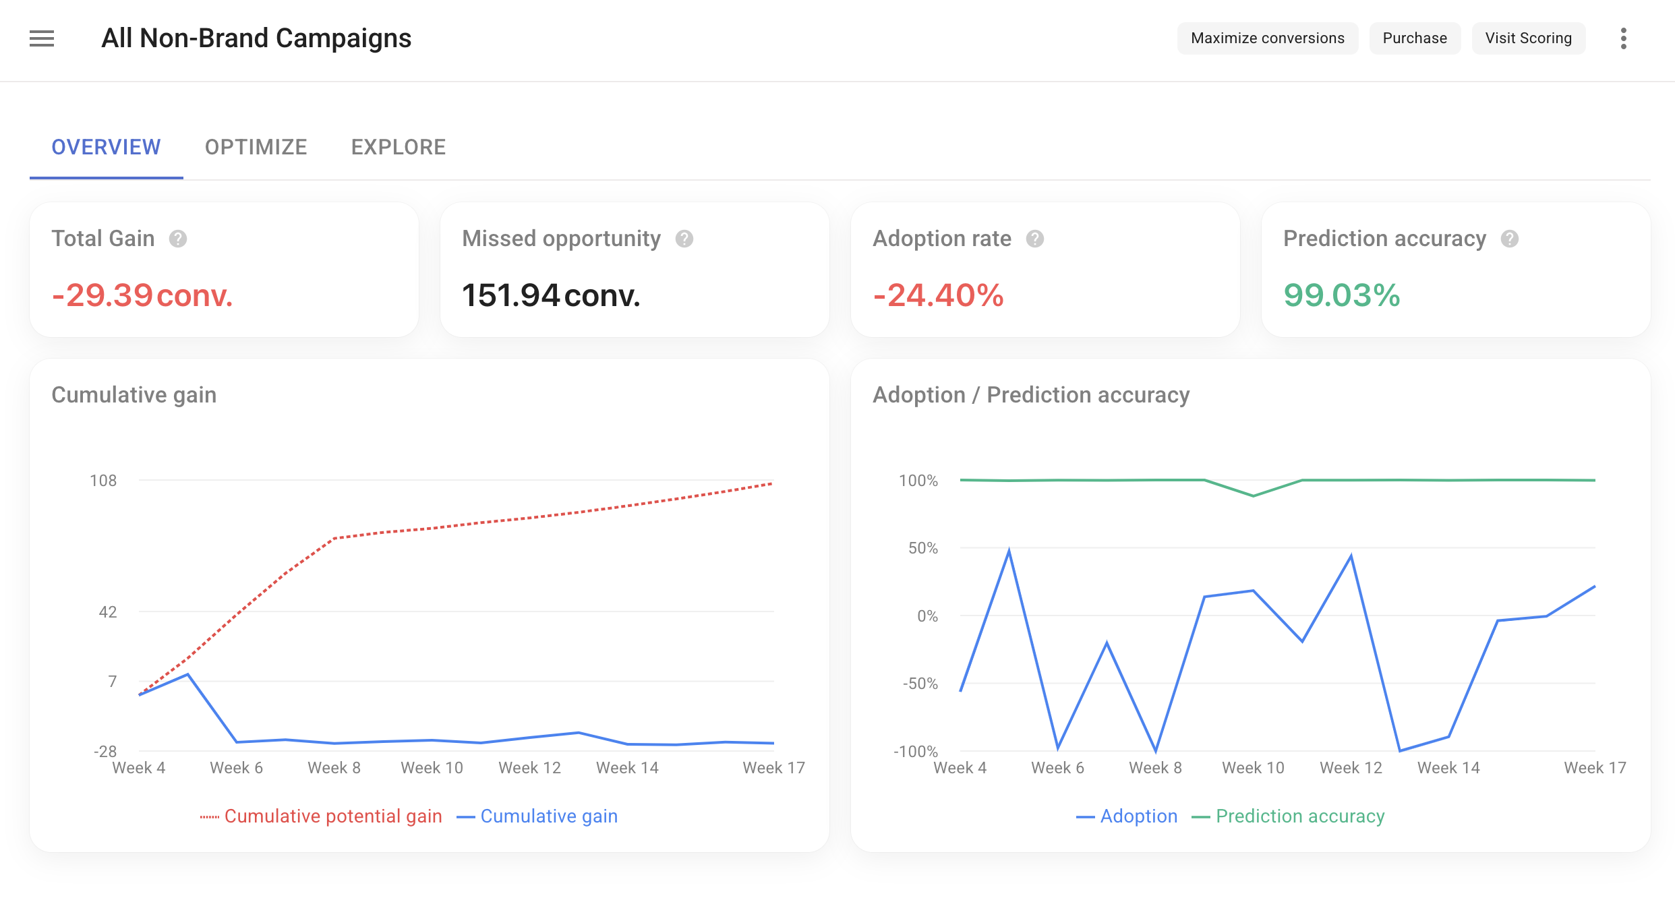Open the hamburger navigation menu

[x=42, y=39]
